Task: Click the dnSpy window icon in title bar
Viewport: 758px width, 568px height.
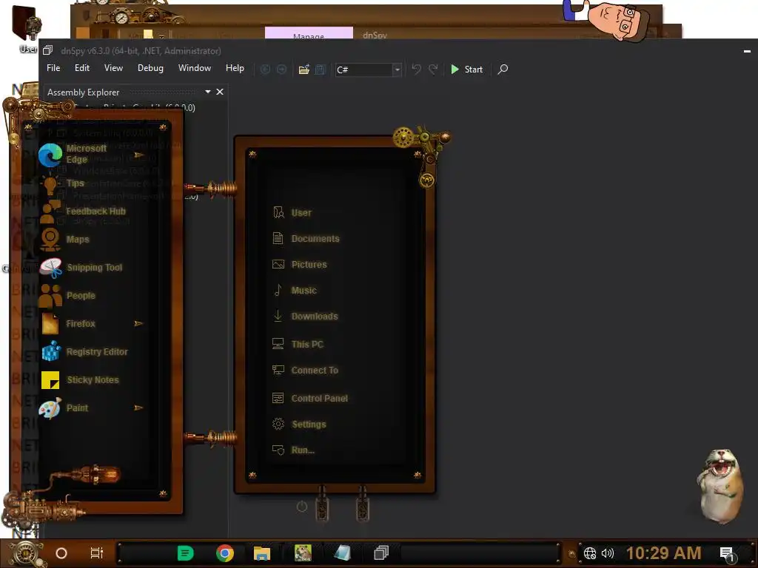Action: click(47, 50)
